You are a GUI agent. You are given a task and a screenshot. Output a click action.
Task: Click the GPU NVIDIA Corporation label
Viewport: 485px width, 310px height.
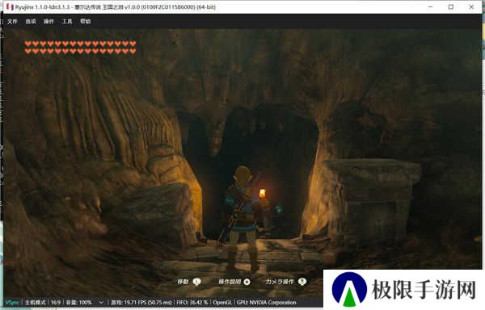coord(266,302)
